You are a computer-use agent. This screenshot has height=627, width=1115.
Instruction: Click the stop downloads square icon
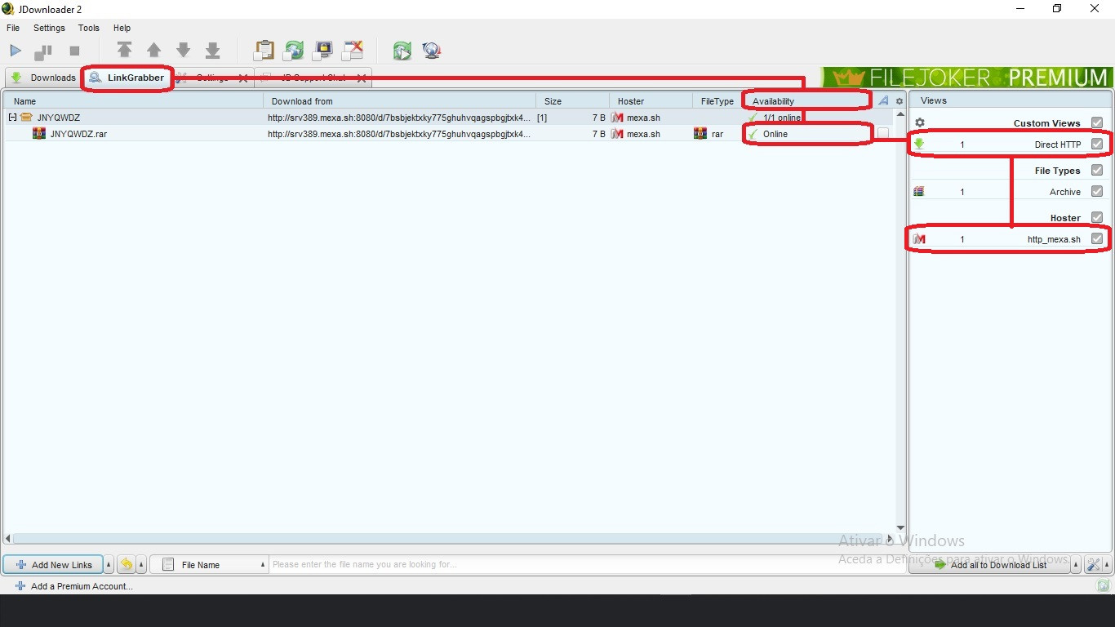[74, 51]
